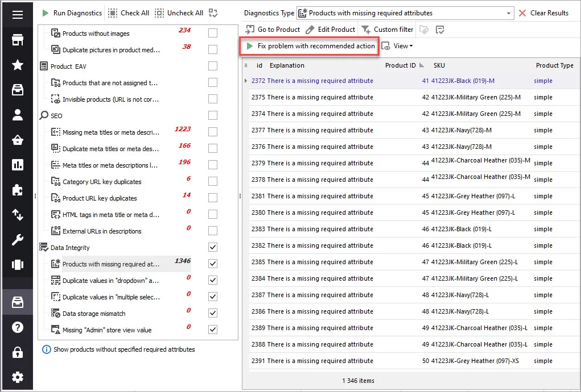Select the Data Integrity tree group
Viewport: 581px width, 392px height.
tap(70, 248)
